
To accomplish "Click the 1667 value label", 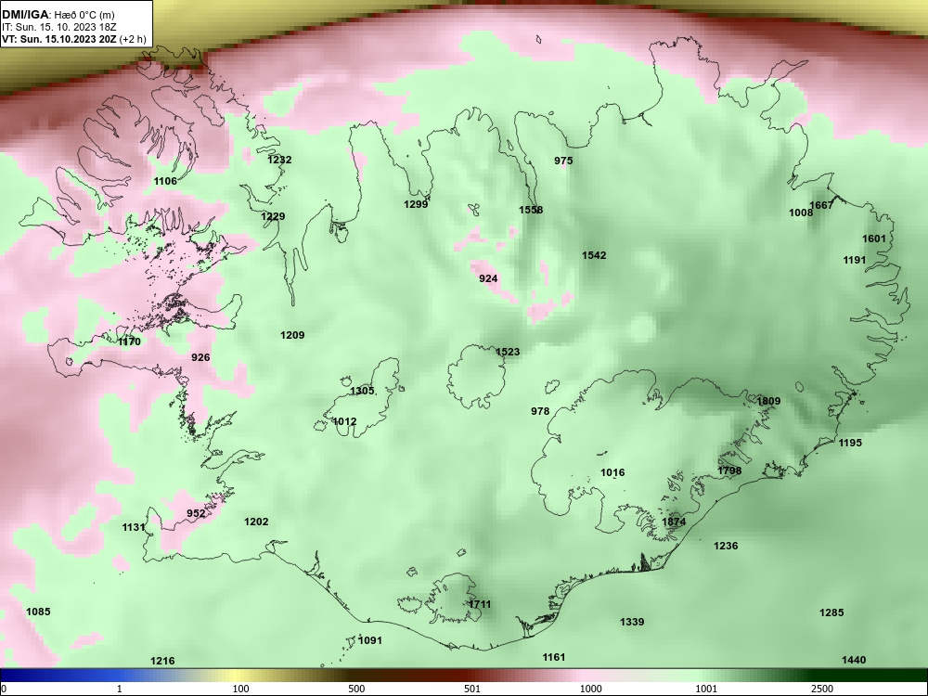I will (821, 205).
